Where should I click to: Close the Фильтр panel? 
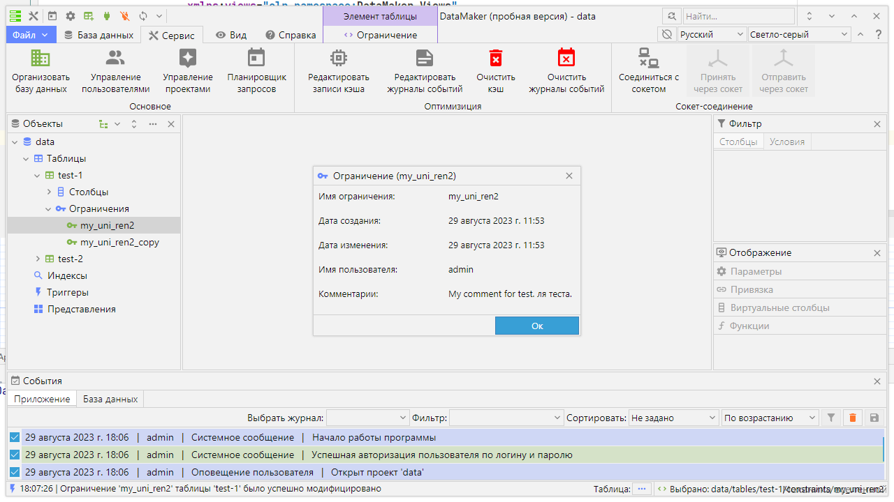point(877,124)
